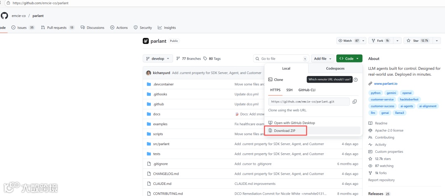Open the Pull requests tab
The width and height of the screenshot is (445, 196).
click(58, 28)
